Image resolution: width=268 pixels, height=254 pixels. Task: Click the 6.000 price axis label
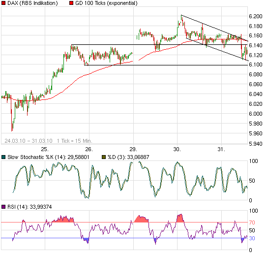[x=256, y=114]
